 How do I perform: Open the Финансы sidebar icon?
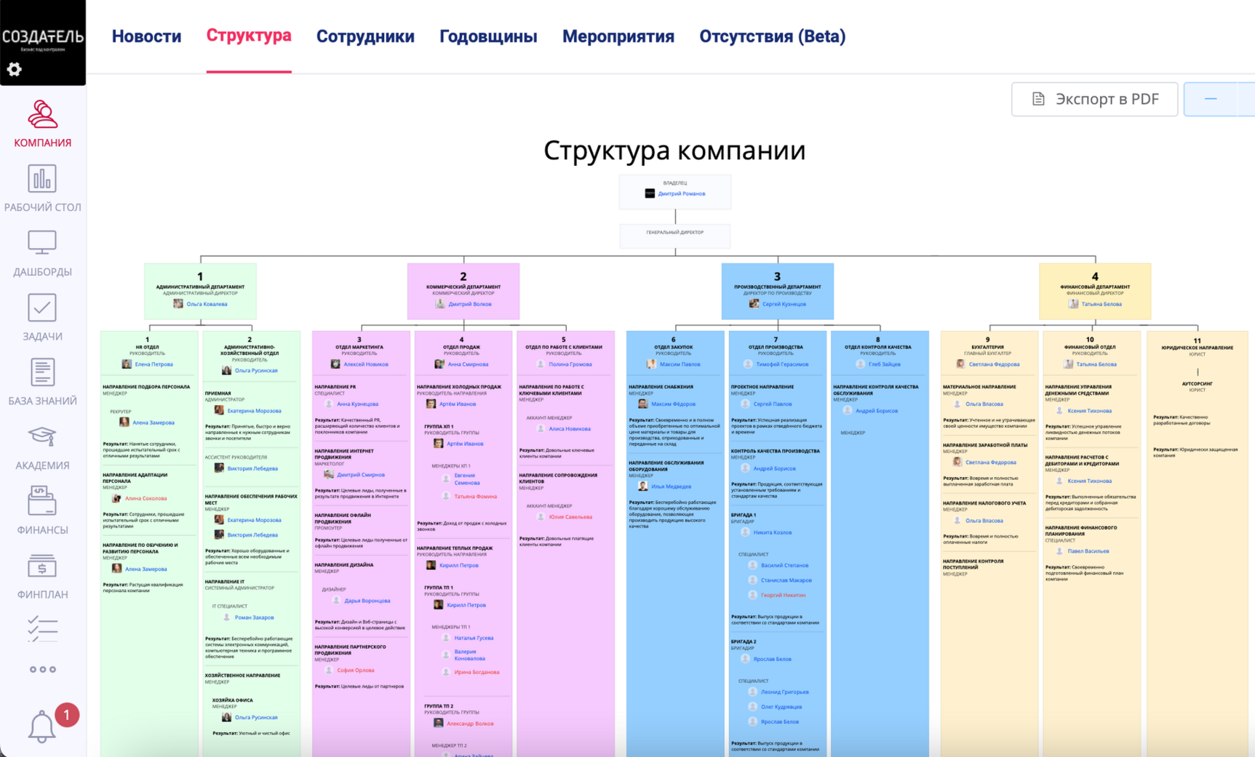point(42,502)
